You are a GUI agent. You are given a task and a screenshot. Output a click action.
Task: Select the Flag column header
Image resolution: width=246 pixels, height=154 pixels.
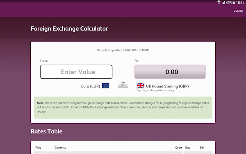click(38, 147)
